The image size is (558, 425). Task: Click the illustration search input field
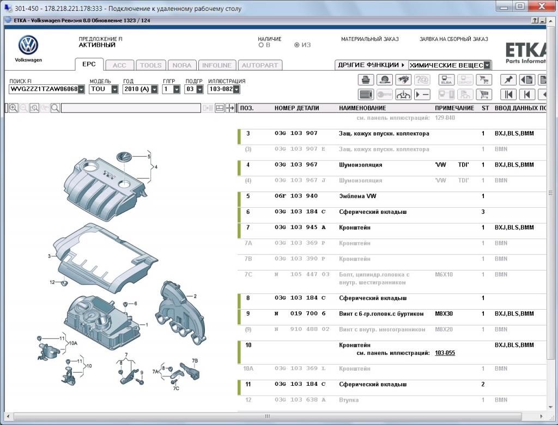[131, 108]
